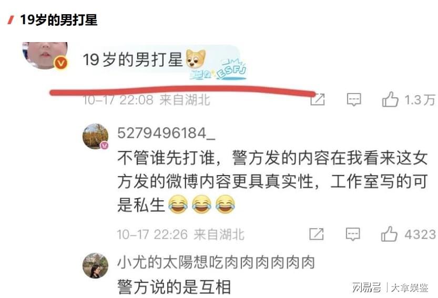Open the top poster's avatar
Screen dimensions: 438x298
point(45,55)
